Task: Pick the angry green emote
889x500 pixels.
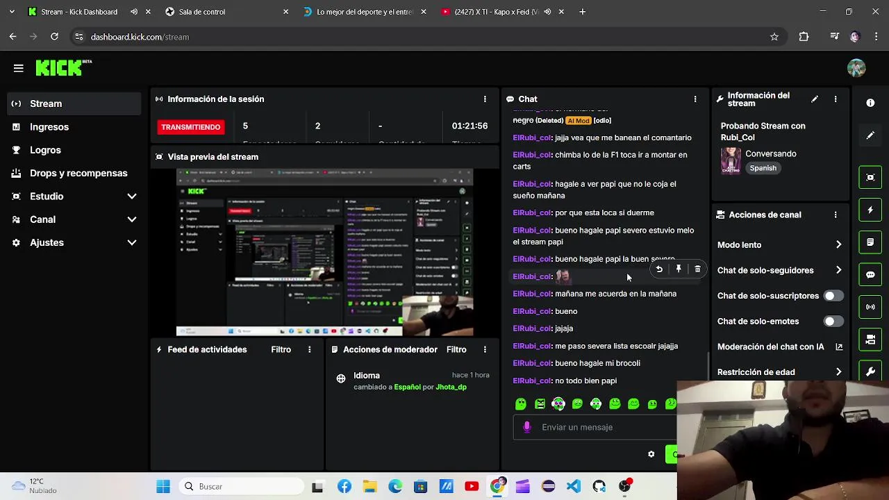Action: [540, 404]
